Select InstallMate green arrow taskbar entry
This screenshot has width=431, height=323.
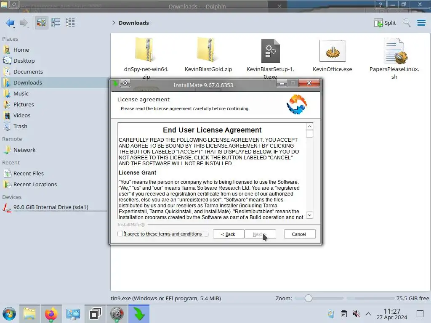pyautogui.click(x=139, y=314)
